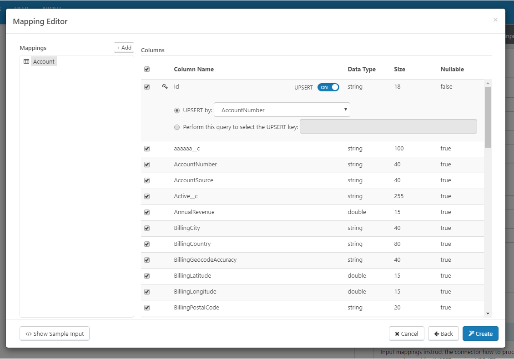Select 'Perform this query' radio option
The image size is (514, 359).
click(x=177, y=127)
